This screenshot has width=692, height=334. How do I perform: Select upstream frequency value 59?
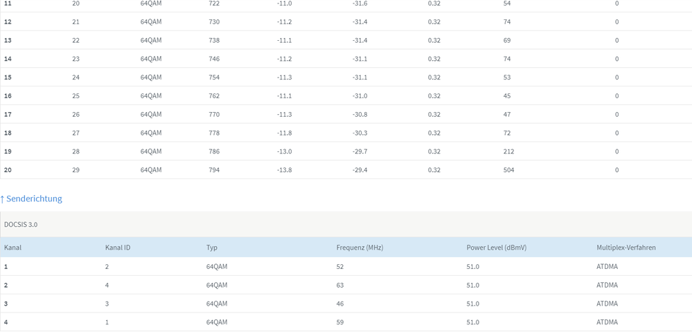(340, 322)
